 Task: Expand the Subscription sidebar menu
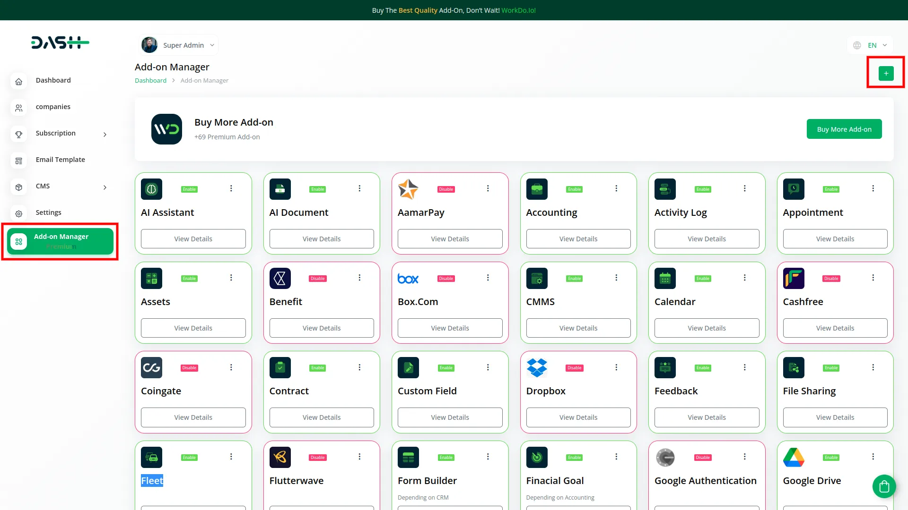pyautogui.click(x=60, y=133)
